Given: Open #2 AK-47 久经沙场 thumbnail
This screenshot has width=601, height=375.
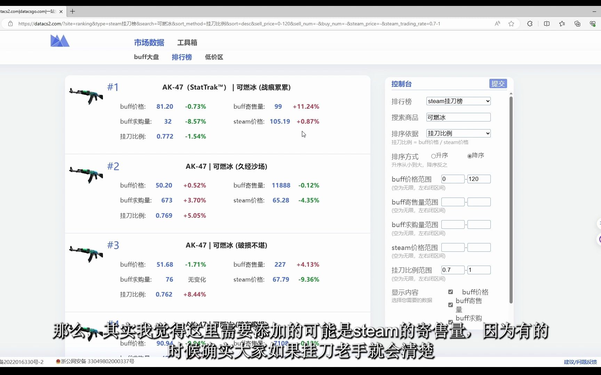Looking at the screenshot, I should point(86,175).
